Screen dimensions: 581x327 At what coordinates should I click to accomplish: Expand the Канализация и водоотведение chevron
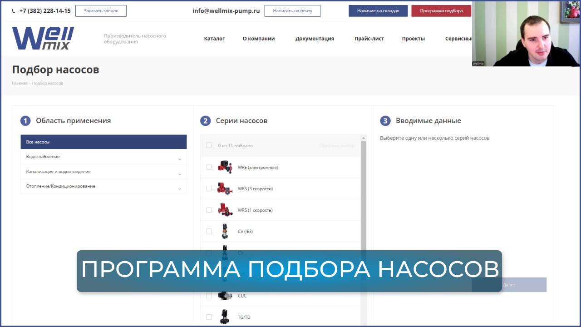pos(180,174)
